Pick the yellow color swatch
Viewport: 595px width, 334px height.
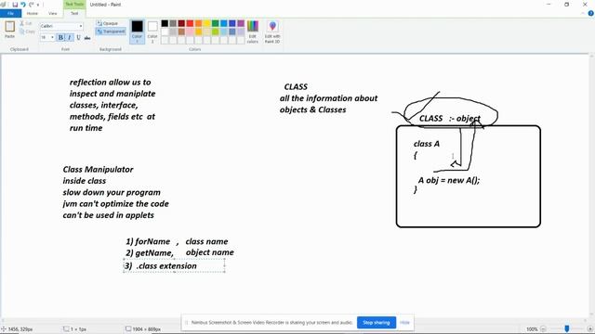tap(206, 23)
